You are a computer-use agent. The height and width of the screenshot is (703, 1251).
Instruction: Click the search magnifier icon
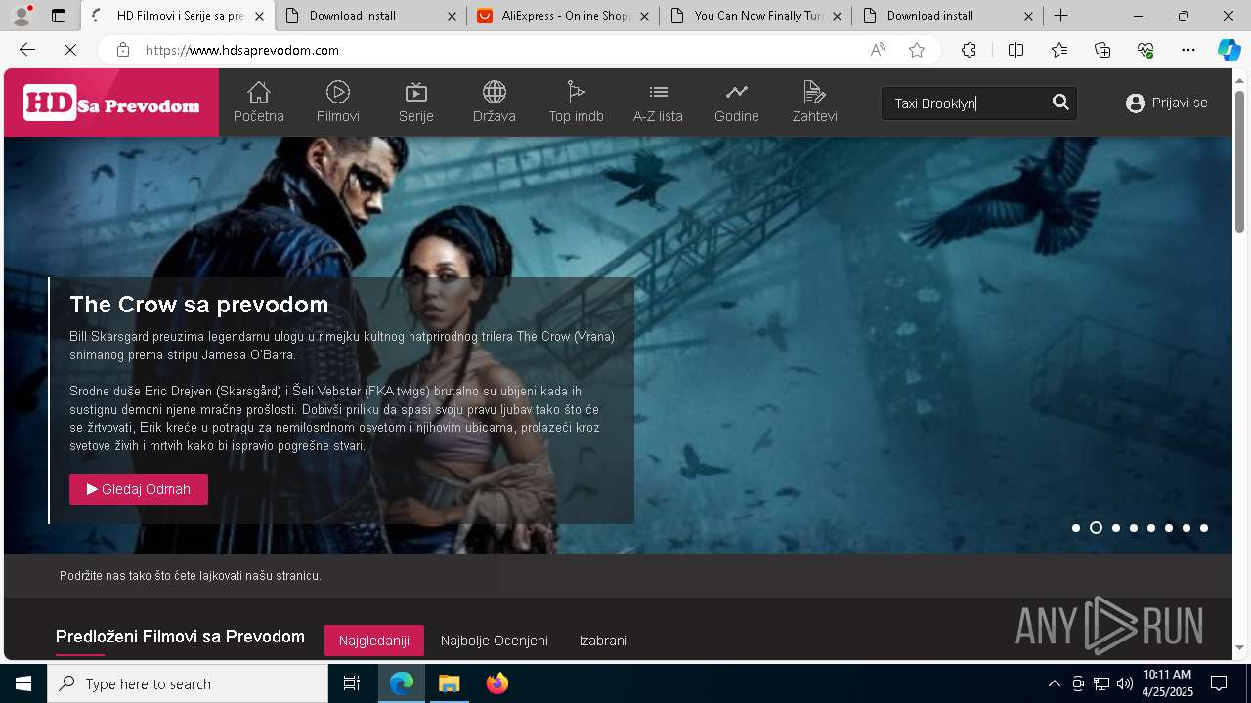(1060, 103)
